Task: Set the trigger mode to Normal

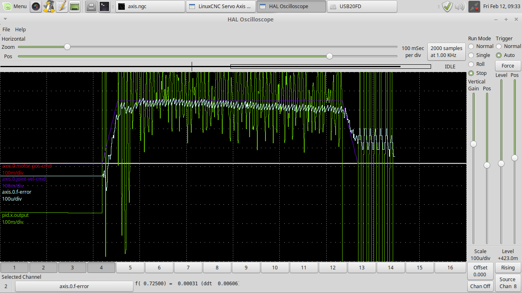Action: (499, 46)
